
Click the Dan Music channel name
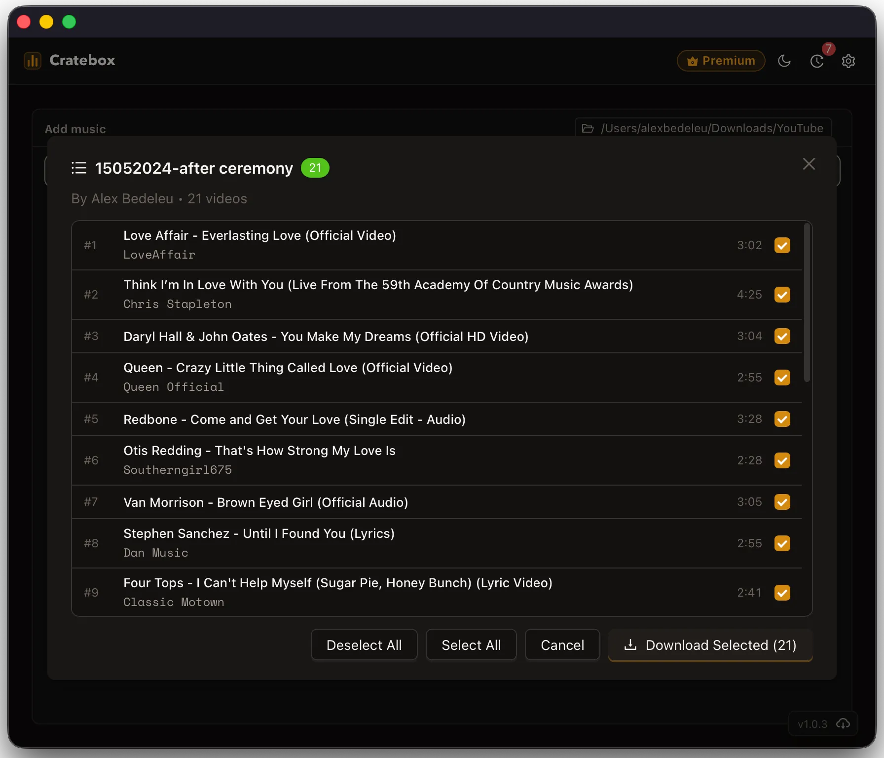coord(156,553)
